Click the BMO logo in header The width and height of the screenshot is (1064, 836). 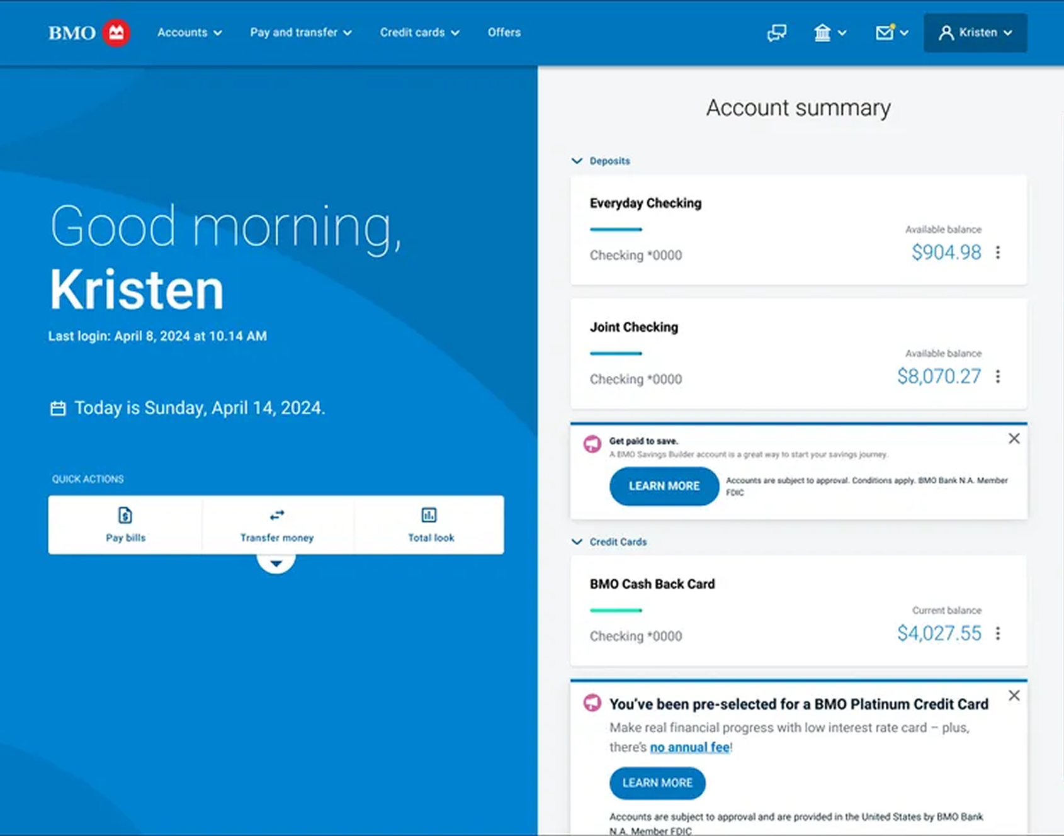[x=89, y=33]
